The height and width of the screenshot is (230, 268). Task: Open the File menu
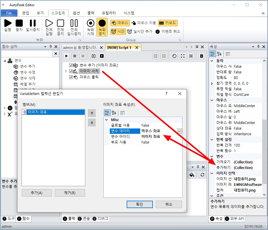[x=9, y=13]
